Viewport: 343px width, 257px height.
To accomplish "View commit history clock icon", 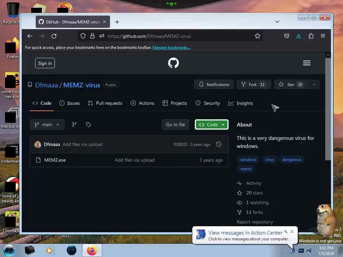I will [x=218, y=144].
